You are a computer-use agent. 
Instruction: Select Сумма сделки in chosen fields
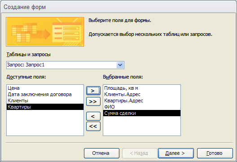142,113
